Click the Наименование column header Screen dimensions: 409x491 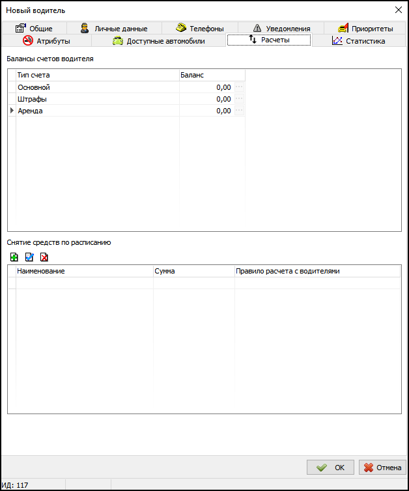(85, 271)
